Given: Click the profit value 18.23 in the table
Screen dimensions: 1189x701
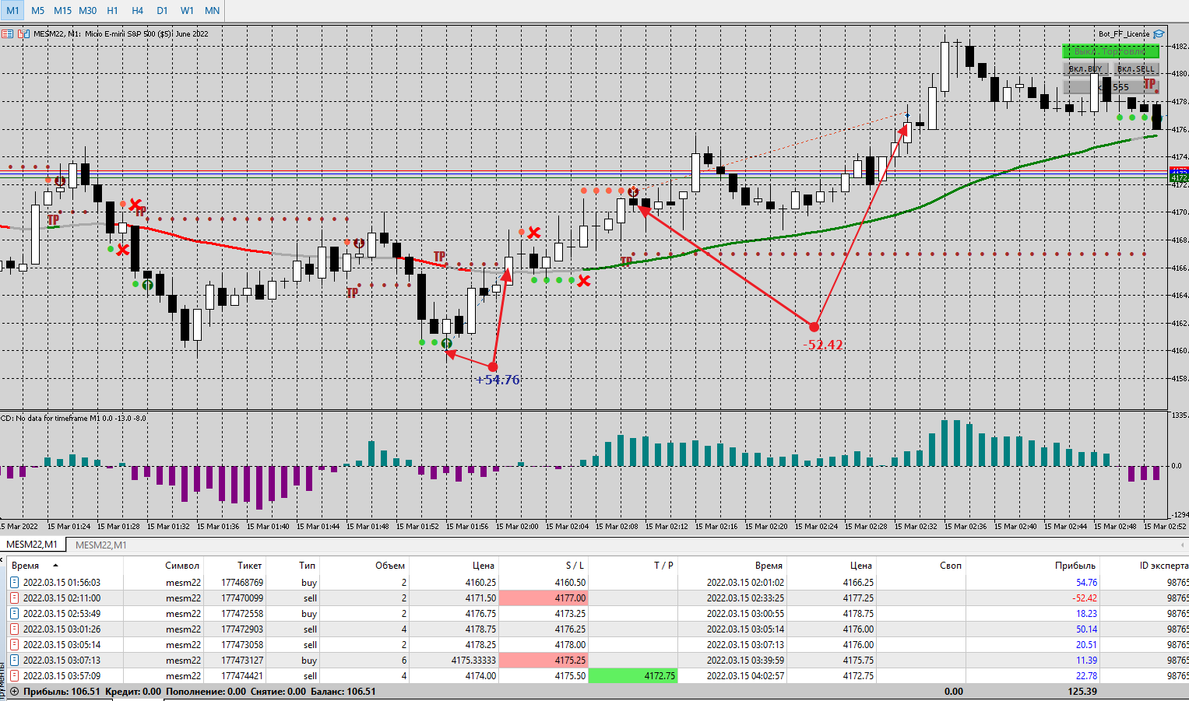Looking at the screenshot, I should (1086, 614).
